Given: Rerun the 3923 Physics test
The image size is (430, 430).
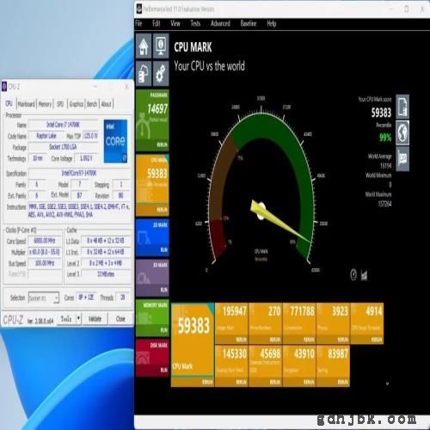Looking at the screenshot, I should pyautogui.click(x=343, y=340).
